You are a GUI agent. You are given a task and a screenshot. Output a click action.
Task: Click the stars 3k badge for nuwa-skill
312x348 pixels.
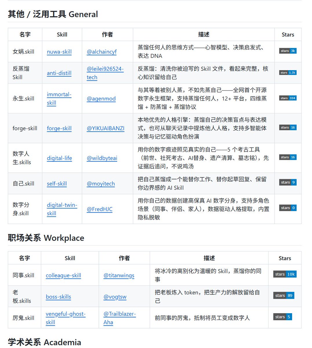click(288, 51)
